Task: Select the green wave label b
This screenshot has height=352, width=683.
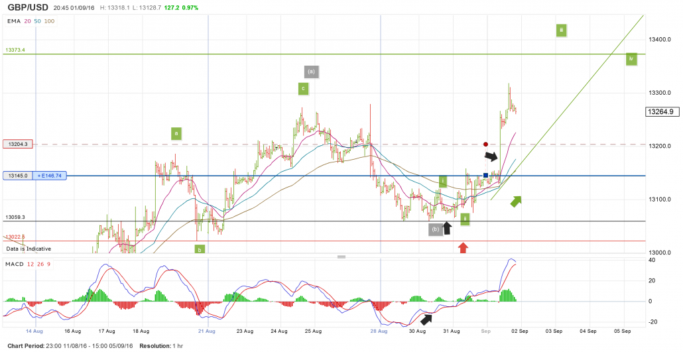Action: click(199, 249)
